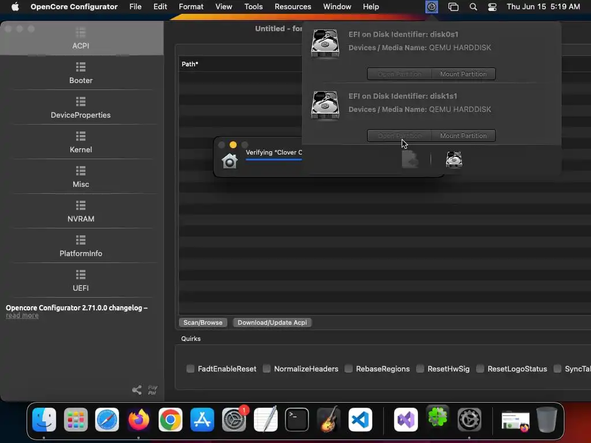The height and width of the screenshot is (443, 591).
Task: Launch Terminal from the dock
Action: pyautogui.click(x=297, y=419)
